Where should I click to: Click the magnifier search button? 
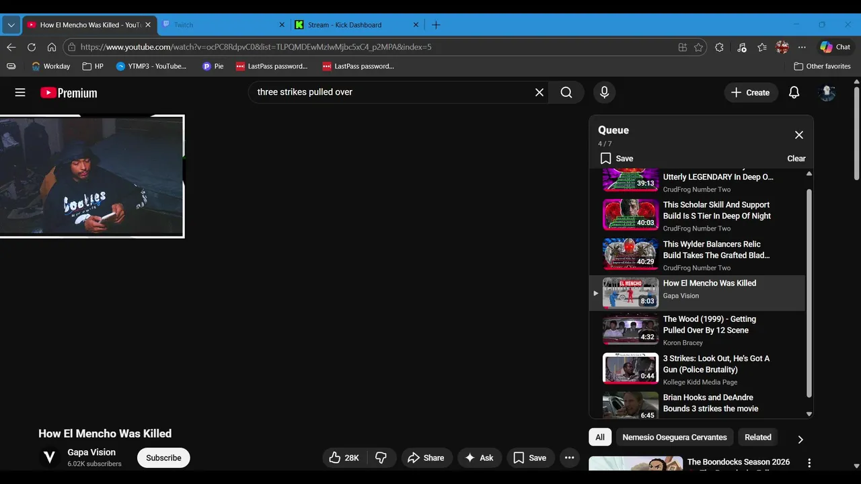coord(566,92)
